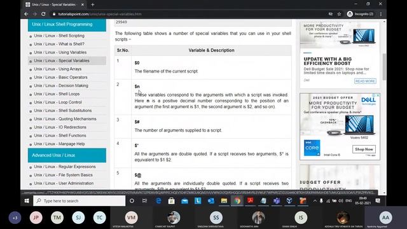Open Unix / Linux - IO Redirections link
This screenshot has height=229, width=407.
pos(60,127)
